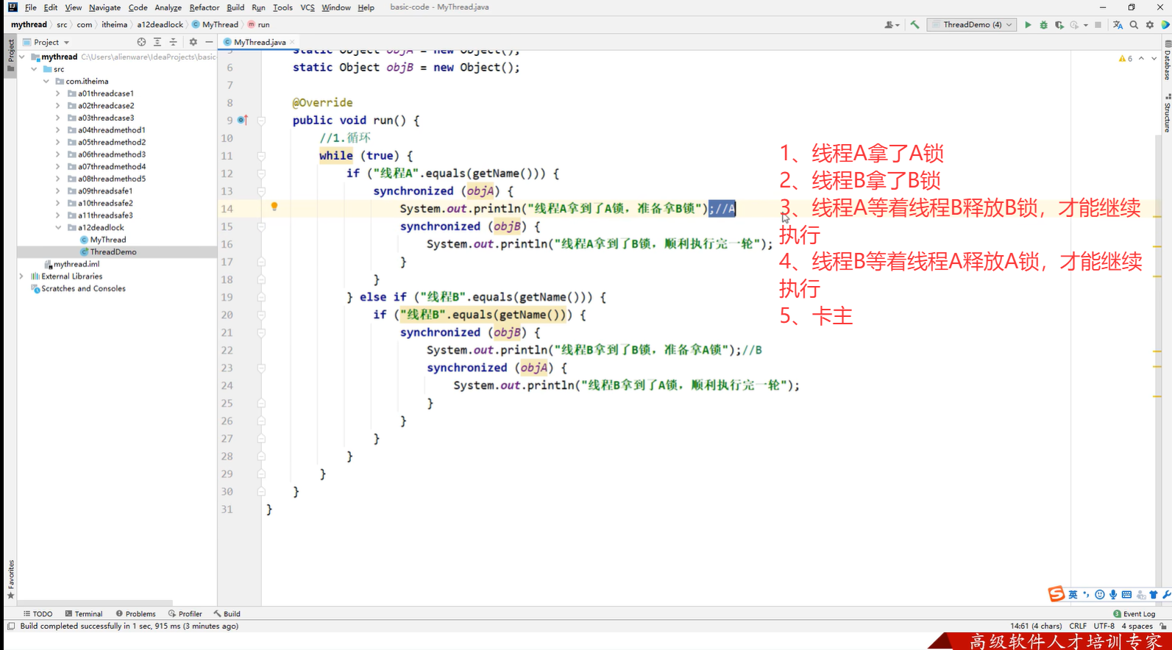Click the user account icon in toolbar
This screenshot has width=1172, height=650.
pos(890,25)
